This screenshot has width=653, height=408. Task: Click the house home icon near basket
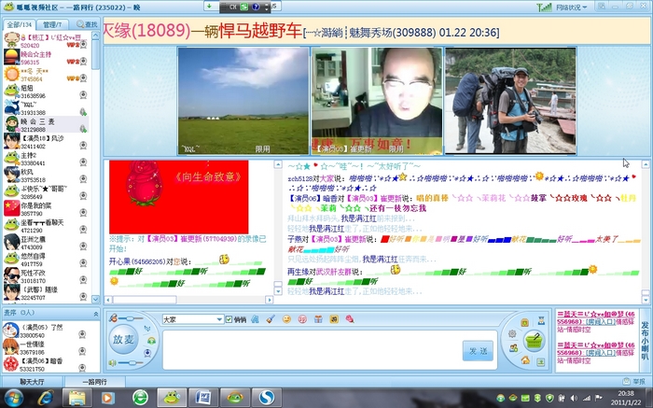[525, 359]
